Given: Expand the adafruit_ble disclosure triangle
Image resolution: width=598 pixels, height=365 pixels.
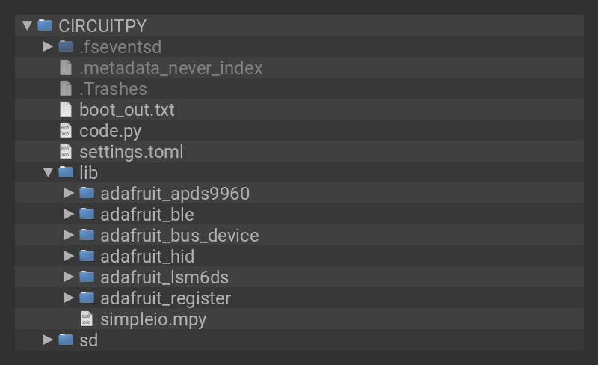Looking at the screenshot, I should point(69,214).
